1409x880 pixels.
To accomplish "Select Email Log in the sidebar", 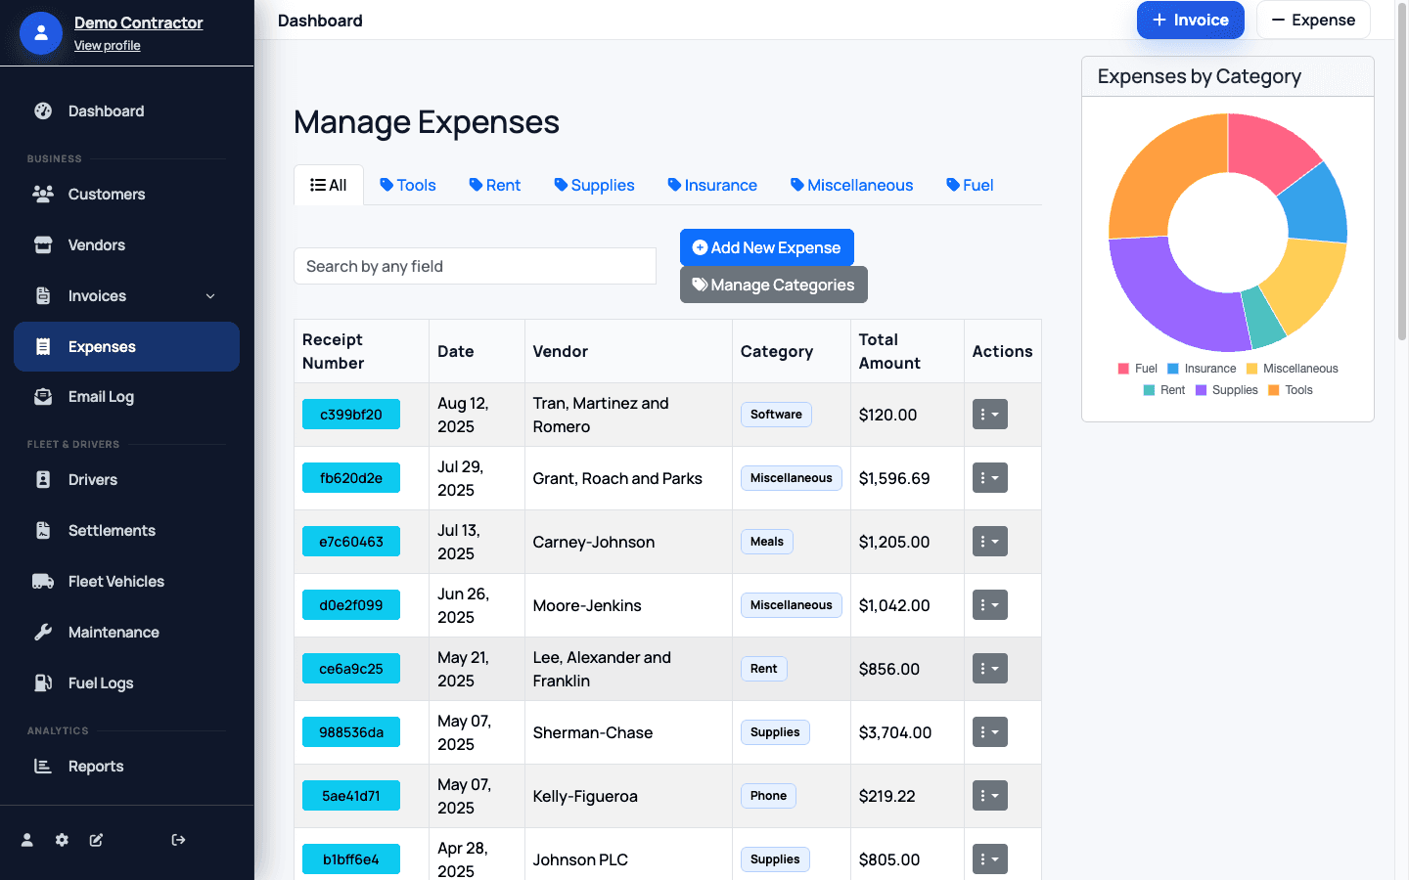I will tap(126, 397).
